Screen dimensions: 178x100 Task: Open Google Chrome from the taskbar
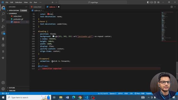point(80,97)
